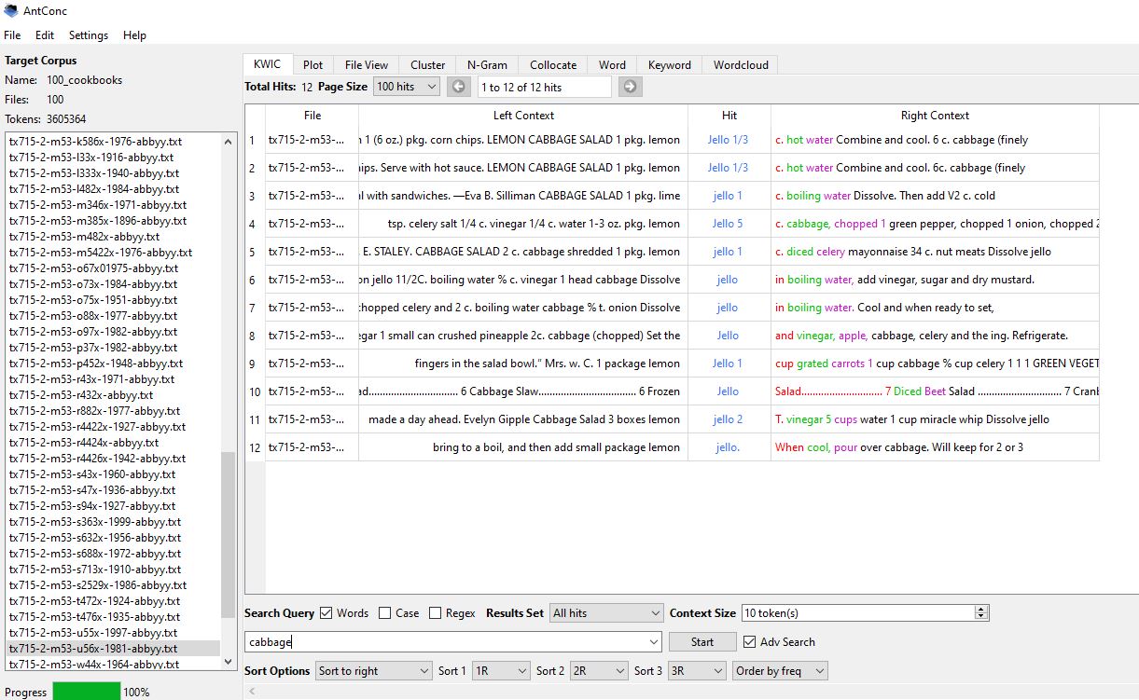Open the Sort 2 dropdown showing 2R

point(598,671)
